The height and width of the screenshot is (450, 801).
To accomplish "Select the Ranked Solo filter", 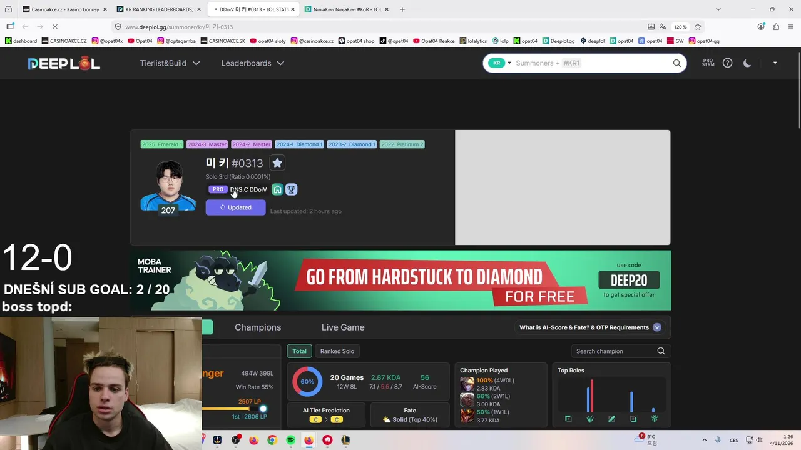I will (337, 351).
